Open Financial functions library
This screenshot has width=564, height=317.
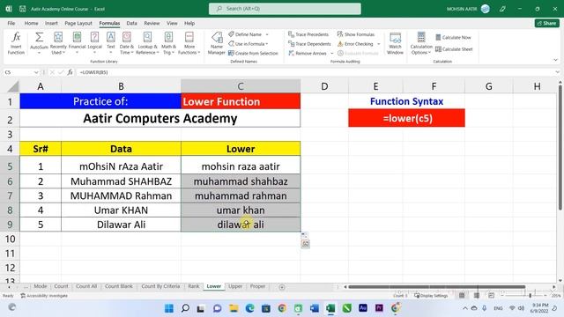(x=77, y=43)
